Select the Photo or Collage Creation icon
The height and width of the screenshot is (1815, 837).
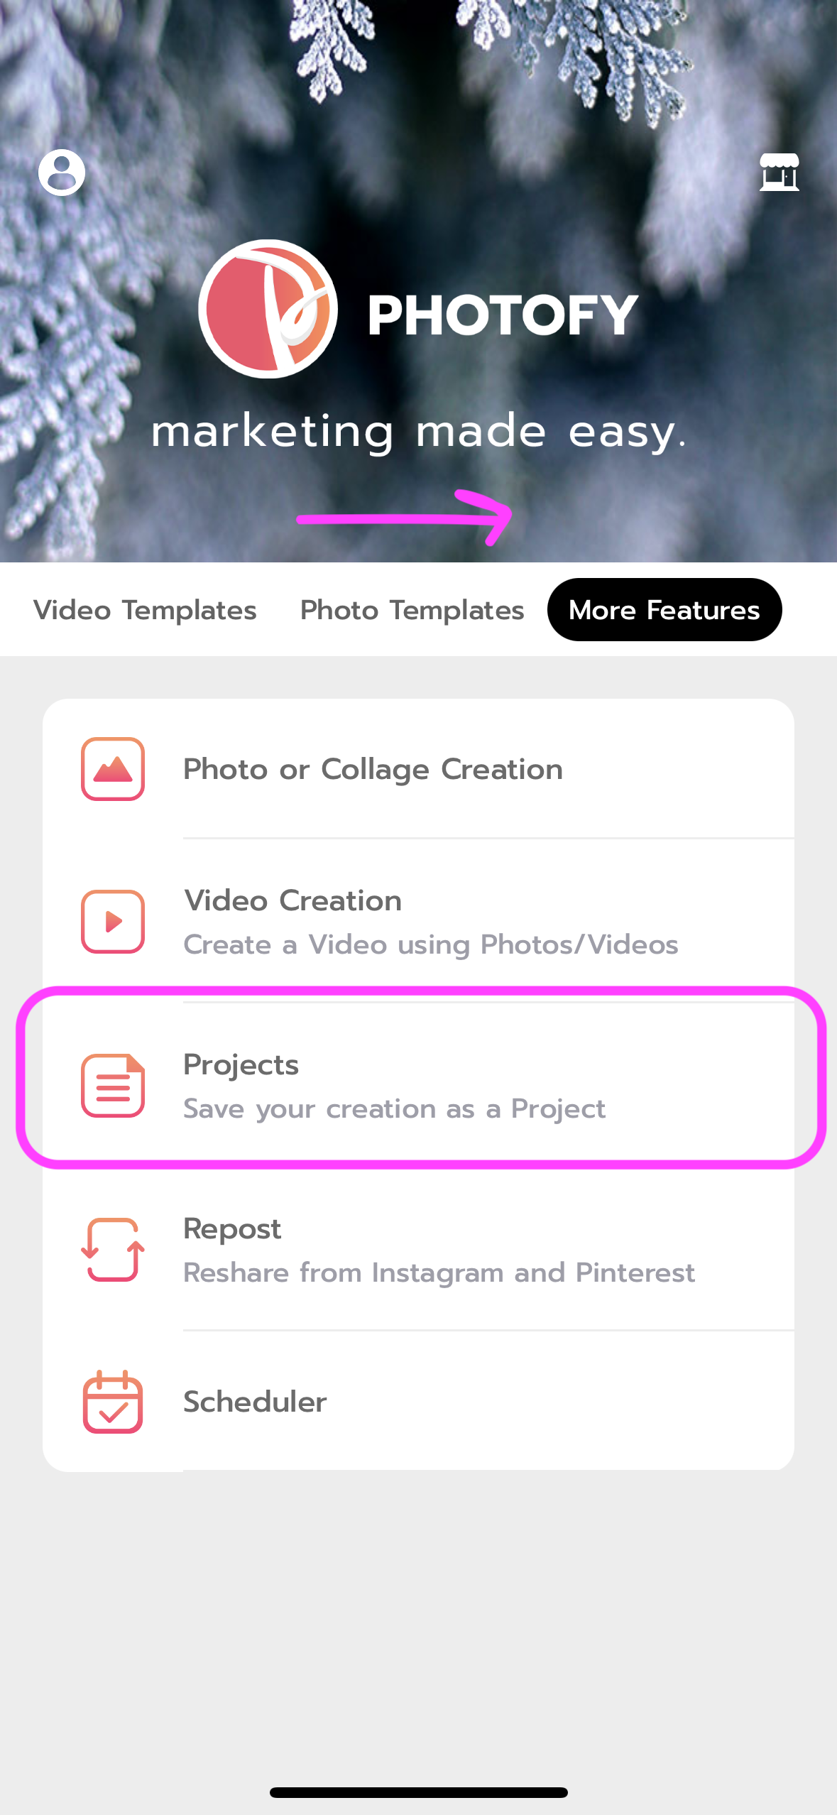point(112,769)
